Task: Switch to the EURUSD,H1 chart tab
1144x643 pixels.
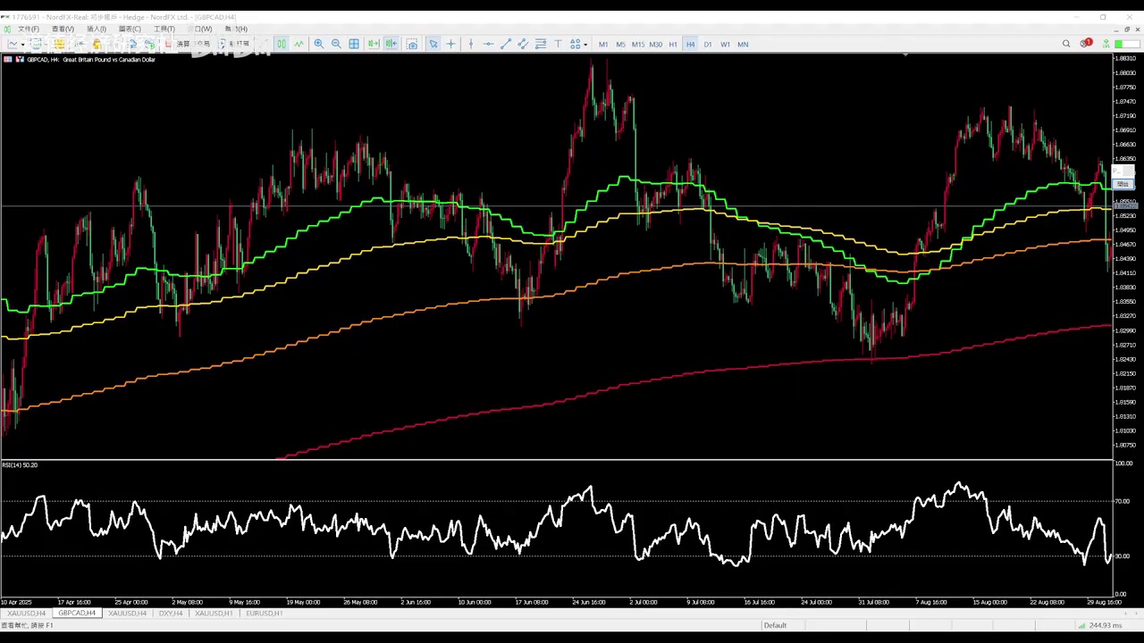Action: (264, 614)
